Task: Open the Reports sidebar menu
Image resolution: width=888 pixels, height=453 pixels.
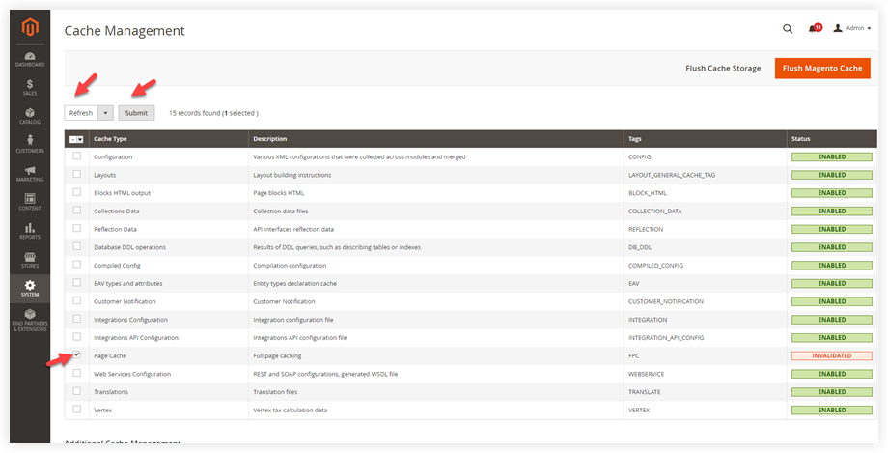Action: (30, 231)
